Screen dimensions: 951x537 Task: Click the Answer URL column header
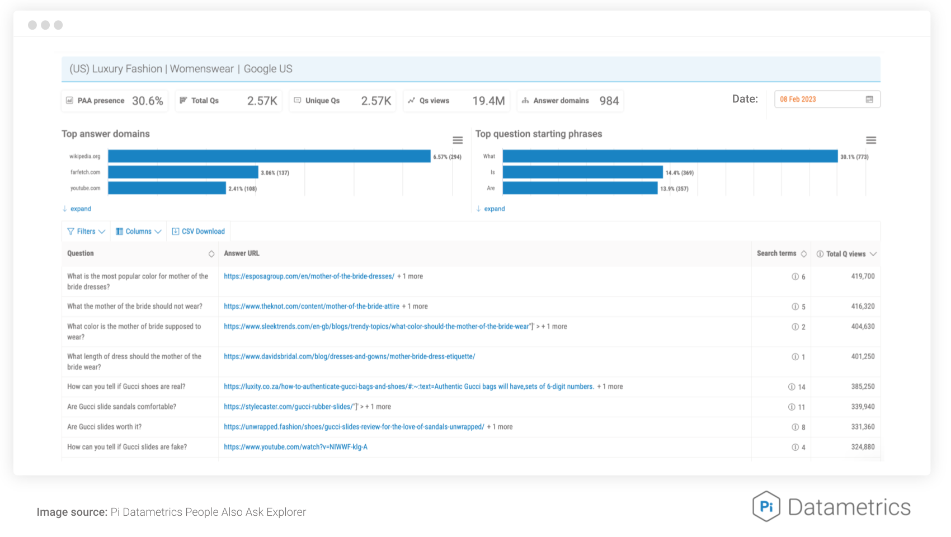coord(242,253)
